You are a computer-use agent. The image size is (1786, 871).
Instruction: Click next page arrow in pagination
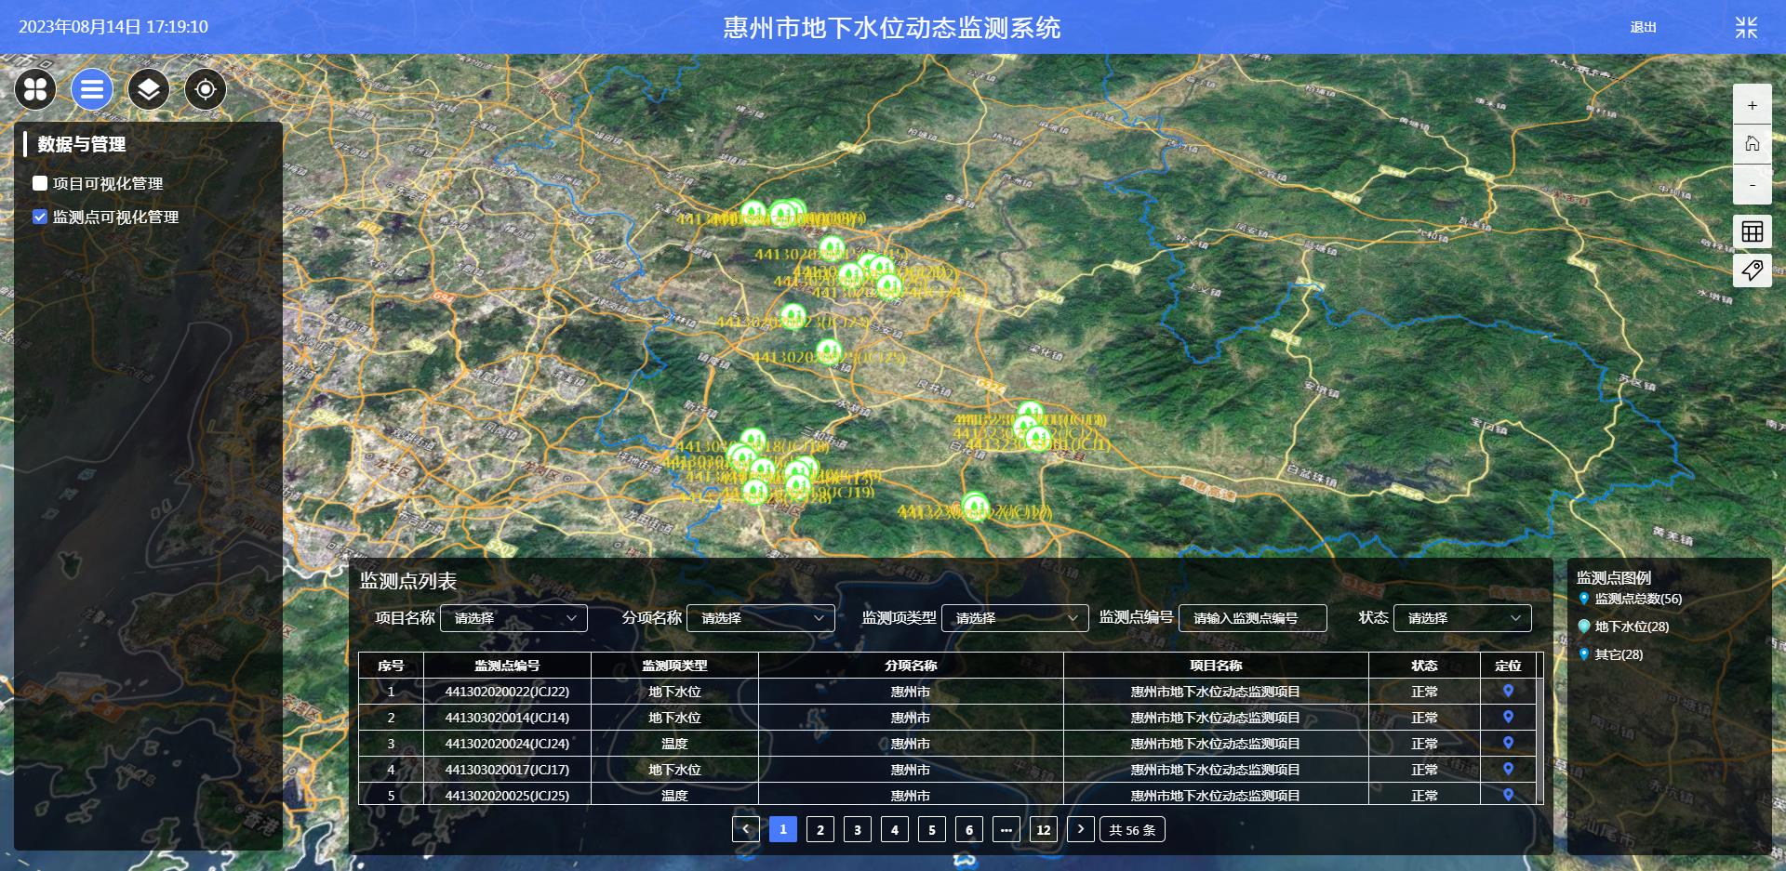tap(1080, 829)
